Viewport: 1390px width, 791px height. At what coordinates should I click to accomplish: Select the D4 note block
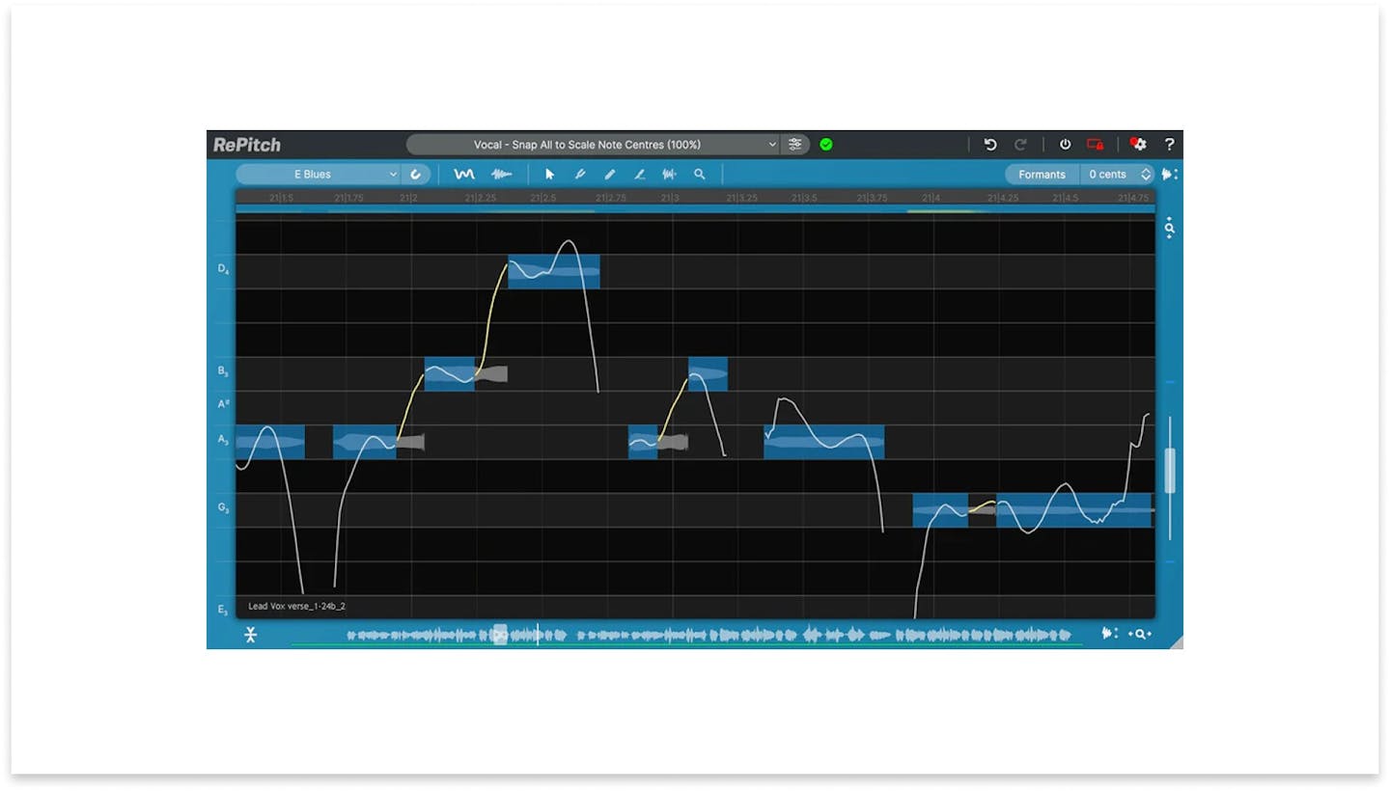click(x=553, y=272)
